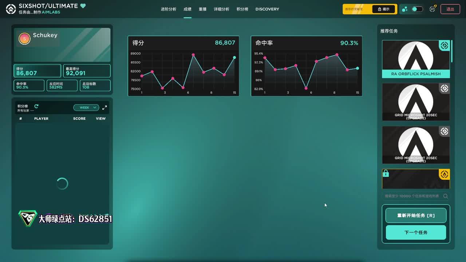Click the 总目标数 108 stat tile
The height and width of the screenshot is (262, 466).
coord(95,86)
